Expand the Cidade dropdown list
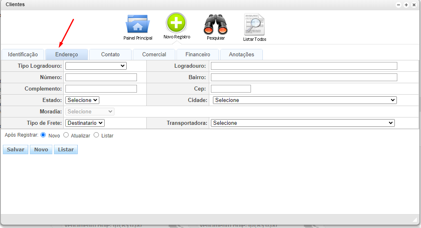The image size is (421, 228). pyautogui.click(x=305, y=100)
